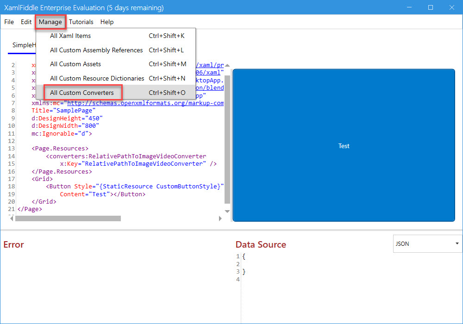Click the Content="Test" line
The height and width of the screenshot is (324, 463).
103,194
